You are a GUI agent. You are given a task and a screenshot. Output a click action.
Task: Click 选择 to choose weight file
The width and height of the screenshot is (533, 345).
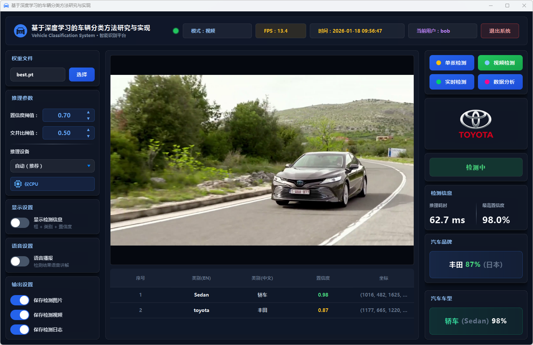coord(82,75)
